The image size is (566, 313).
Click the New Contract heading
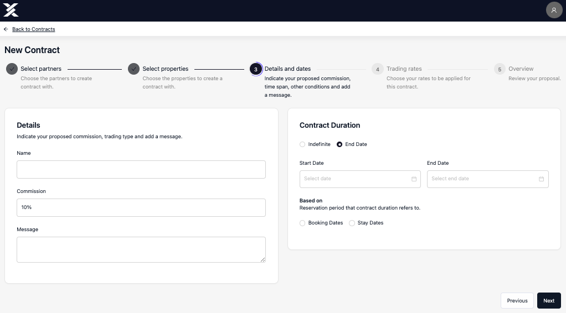point(32,50)
